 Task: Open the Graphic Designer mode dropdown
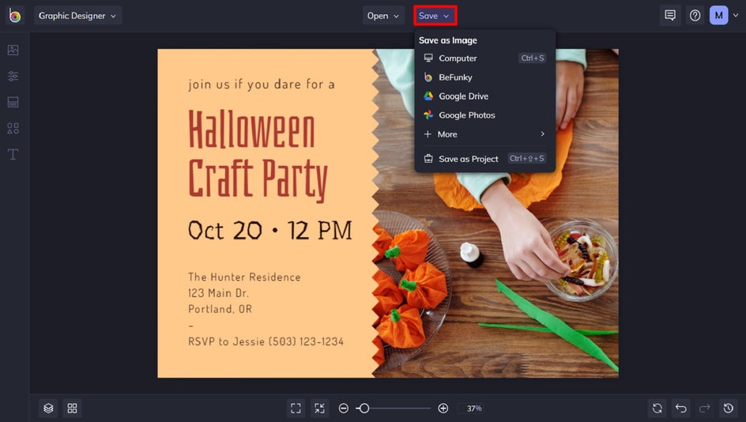coord(77,16)
